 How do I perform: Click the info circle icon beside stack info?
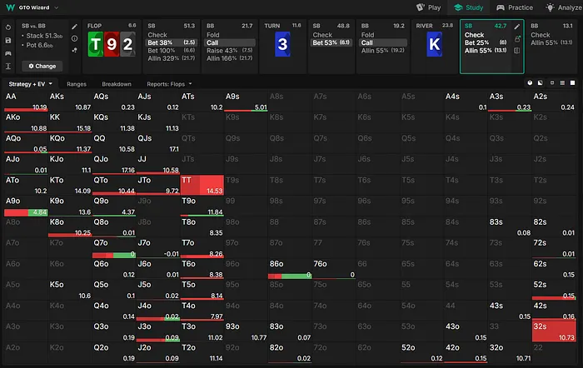[x=75, y=38]
